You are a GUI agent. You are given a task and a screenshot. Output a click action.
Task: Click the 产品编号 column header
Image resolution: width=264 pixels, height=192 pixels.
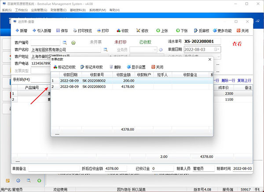pos(32,88)
